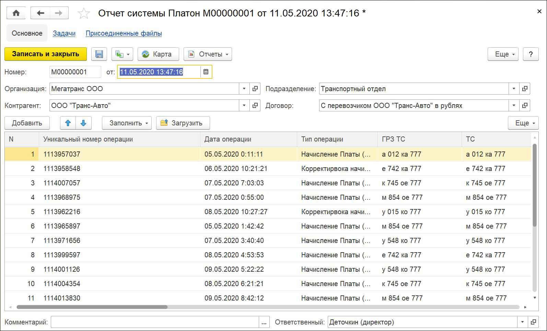Image resolution: width=547 pixels, height=331 pixels.
Task: Expand the Организация dropdown list
Action: (x=244, y=89)
